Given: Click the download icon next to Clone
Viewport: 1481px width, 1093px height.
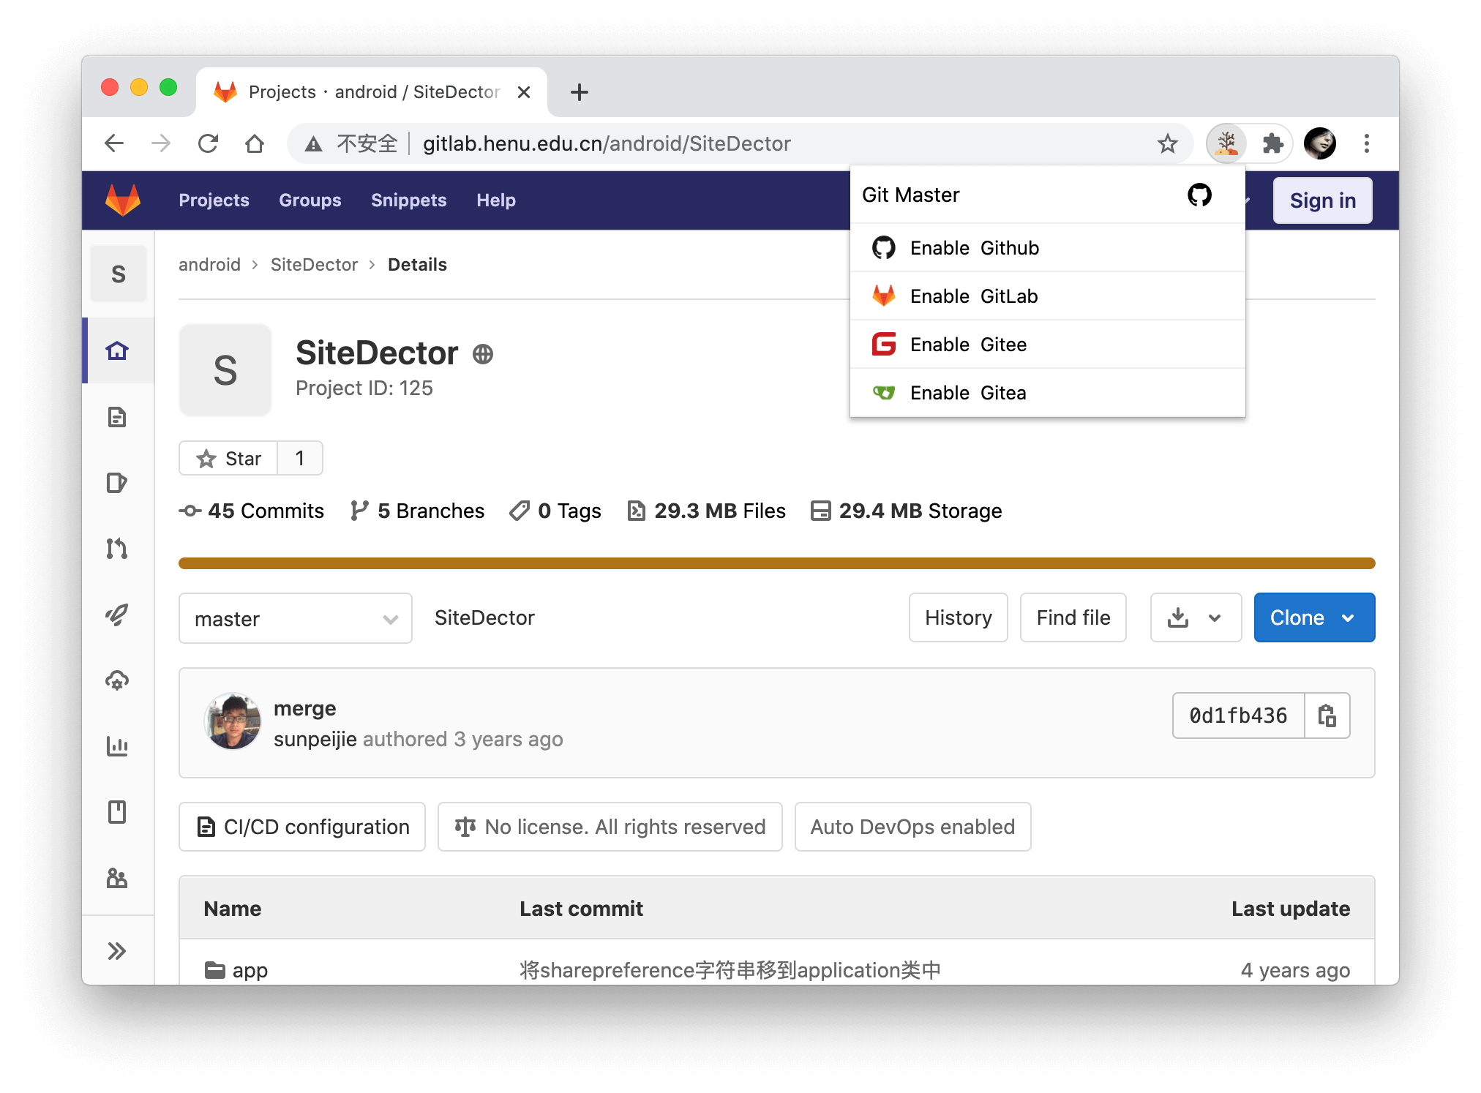Looking at the screenshot, I should click(1177, 618).
